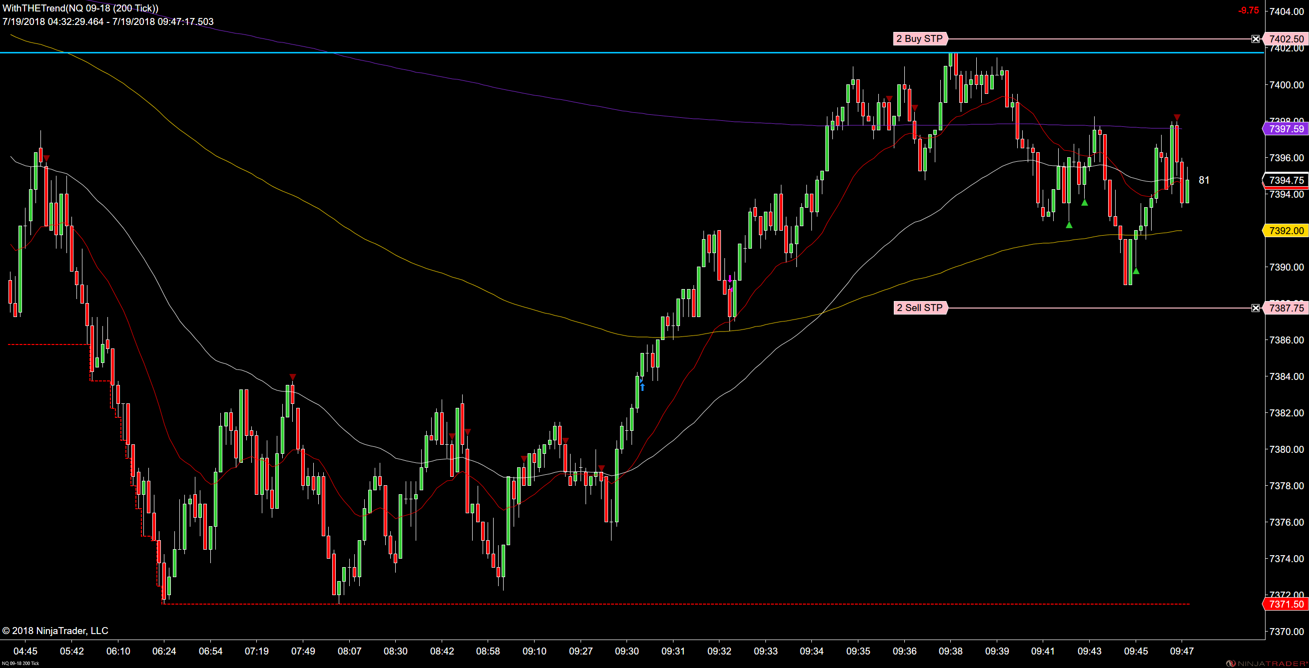
Task: Click the red down triangle near 04:45 high
Action: (x=46, y=158)
